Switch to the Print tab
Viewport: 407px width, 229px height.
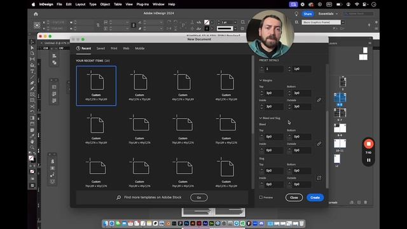point(114,48)
